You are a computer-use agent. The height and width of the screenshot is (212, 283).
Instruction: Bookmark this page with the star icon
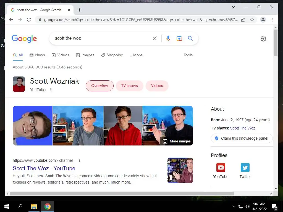(x=252, y=20)
